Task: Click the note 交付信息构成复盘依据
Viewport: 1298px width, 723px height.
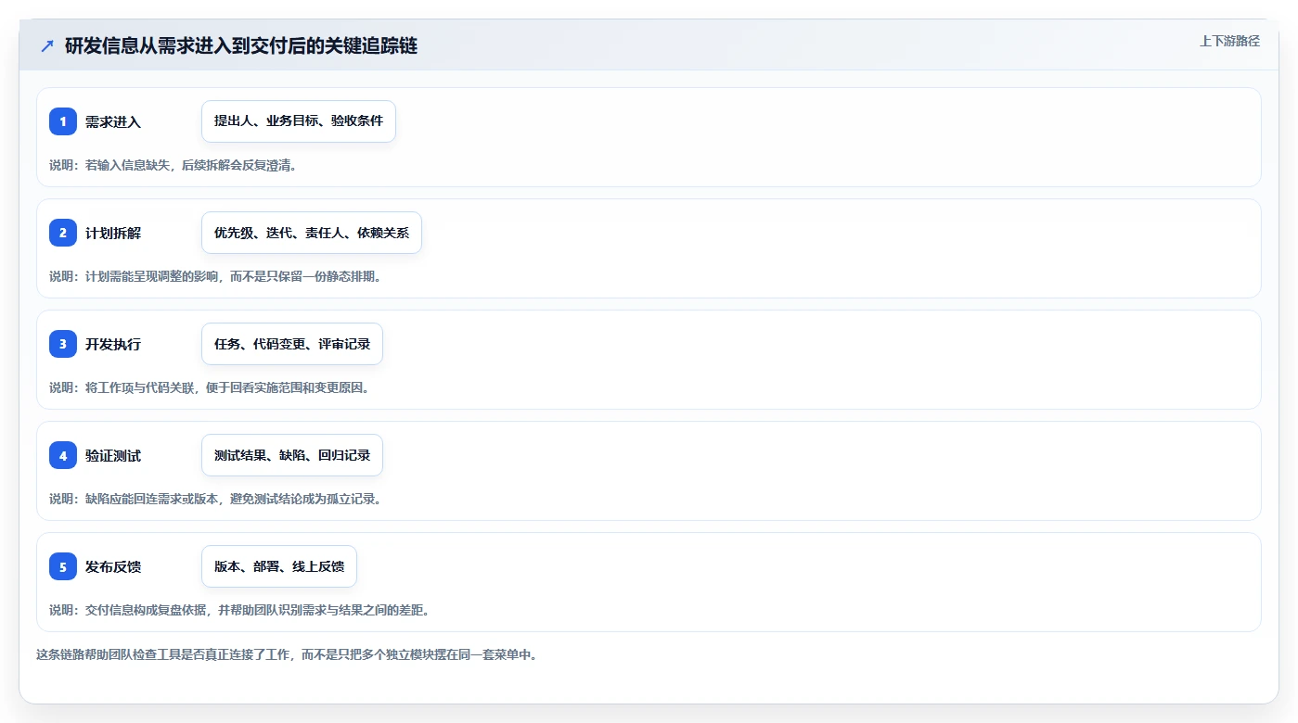Action: pos(239,610)
